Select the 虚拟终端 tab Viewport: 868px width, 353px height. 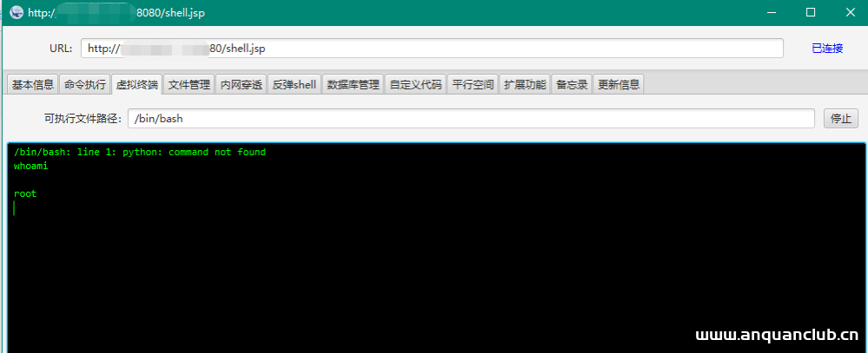[x=136, y=85]
